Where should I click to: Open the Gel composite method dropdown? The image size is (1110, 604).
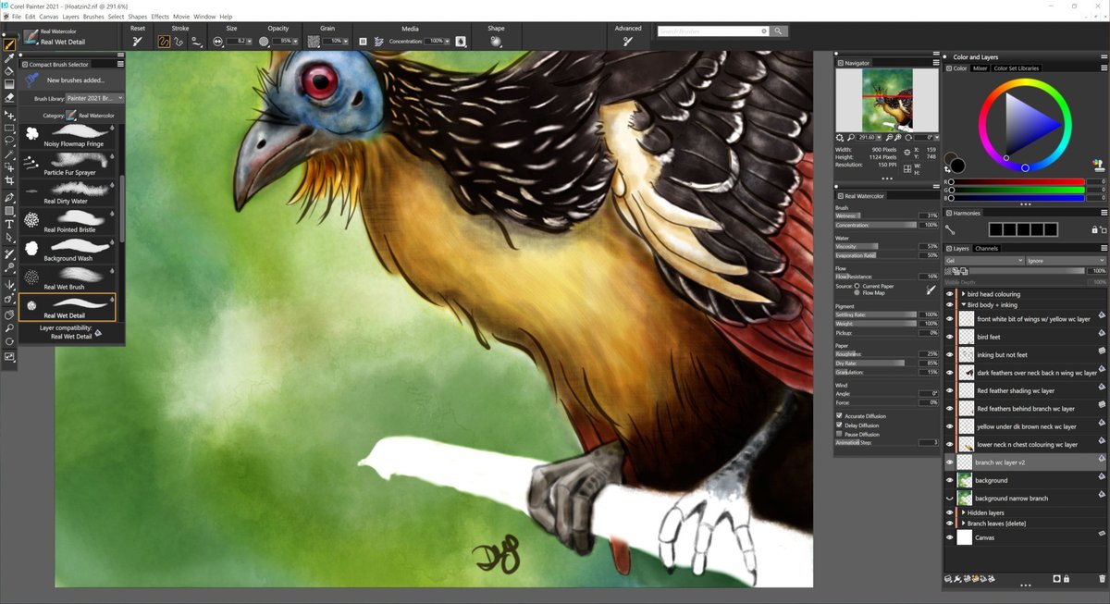[x=984, y=261]
